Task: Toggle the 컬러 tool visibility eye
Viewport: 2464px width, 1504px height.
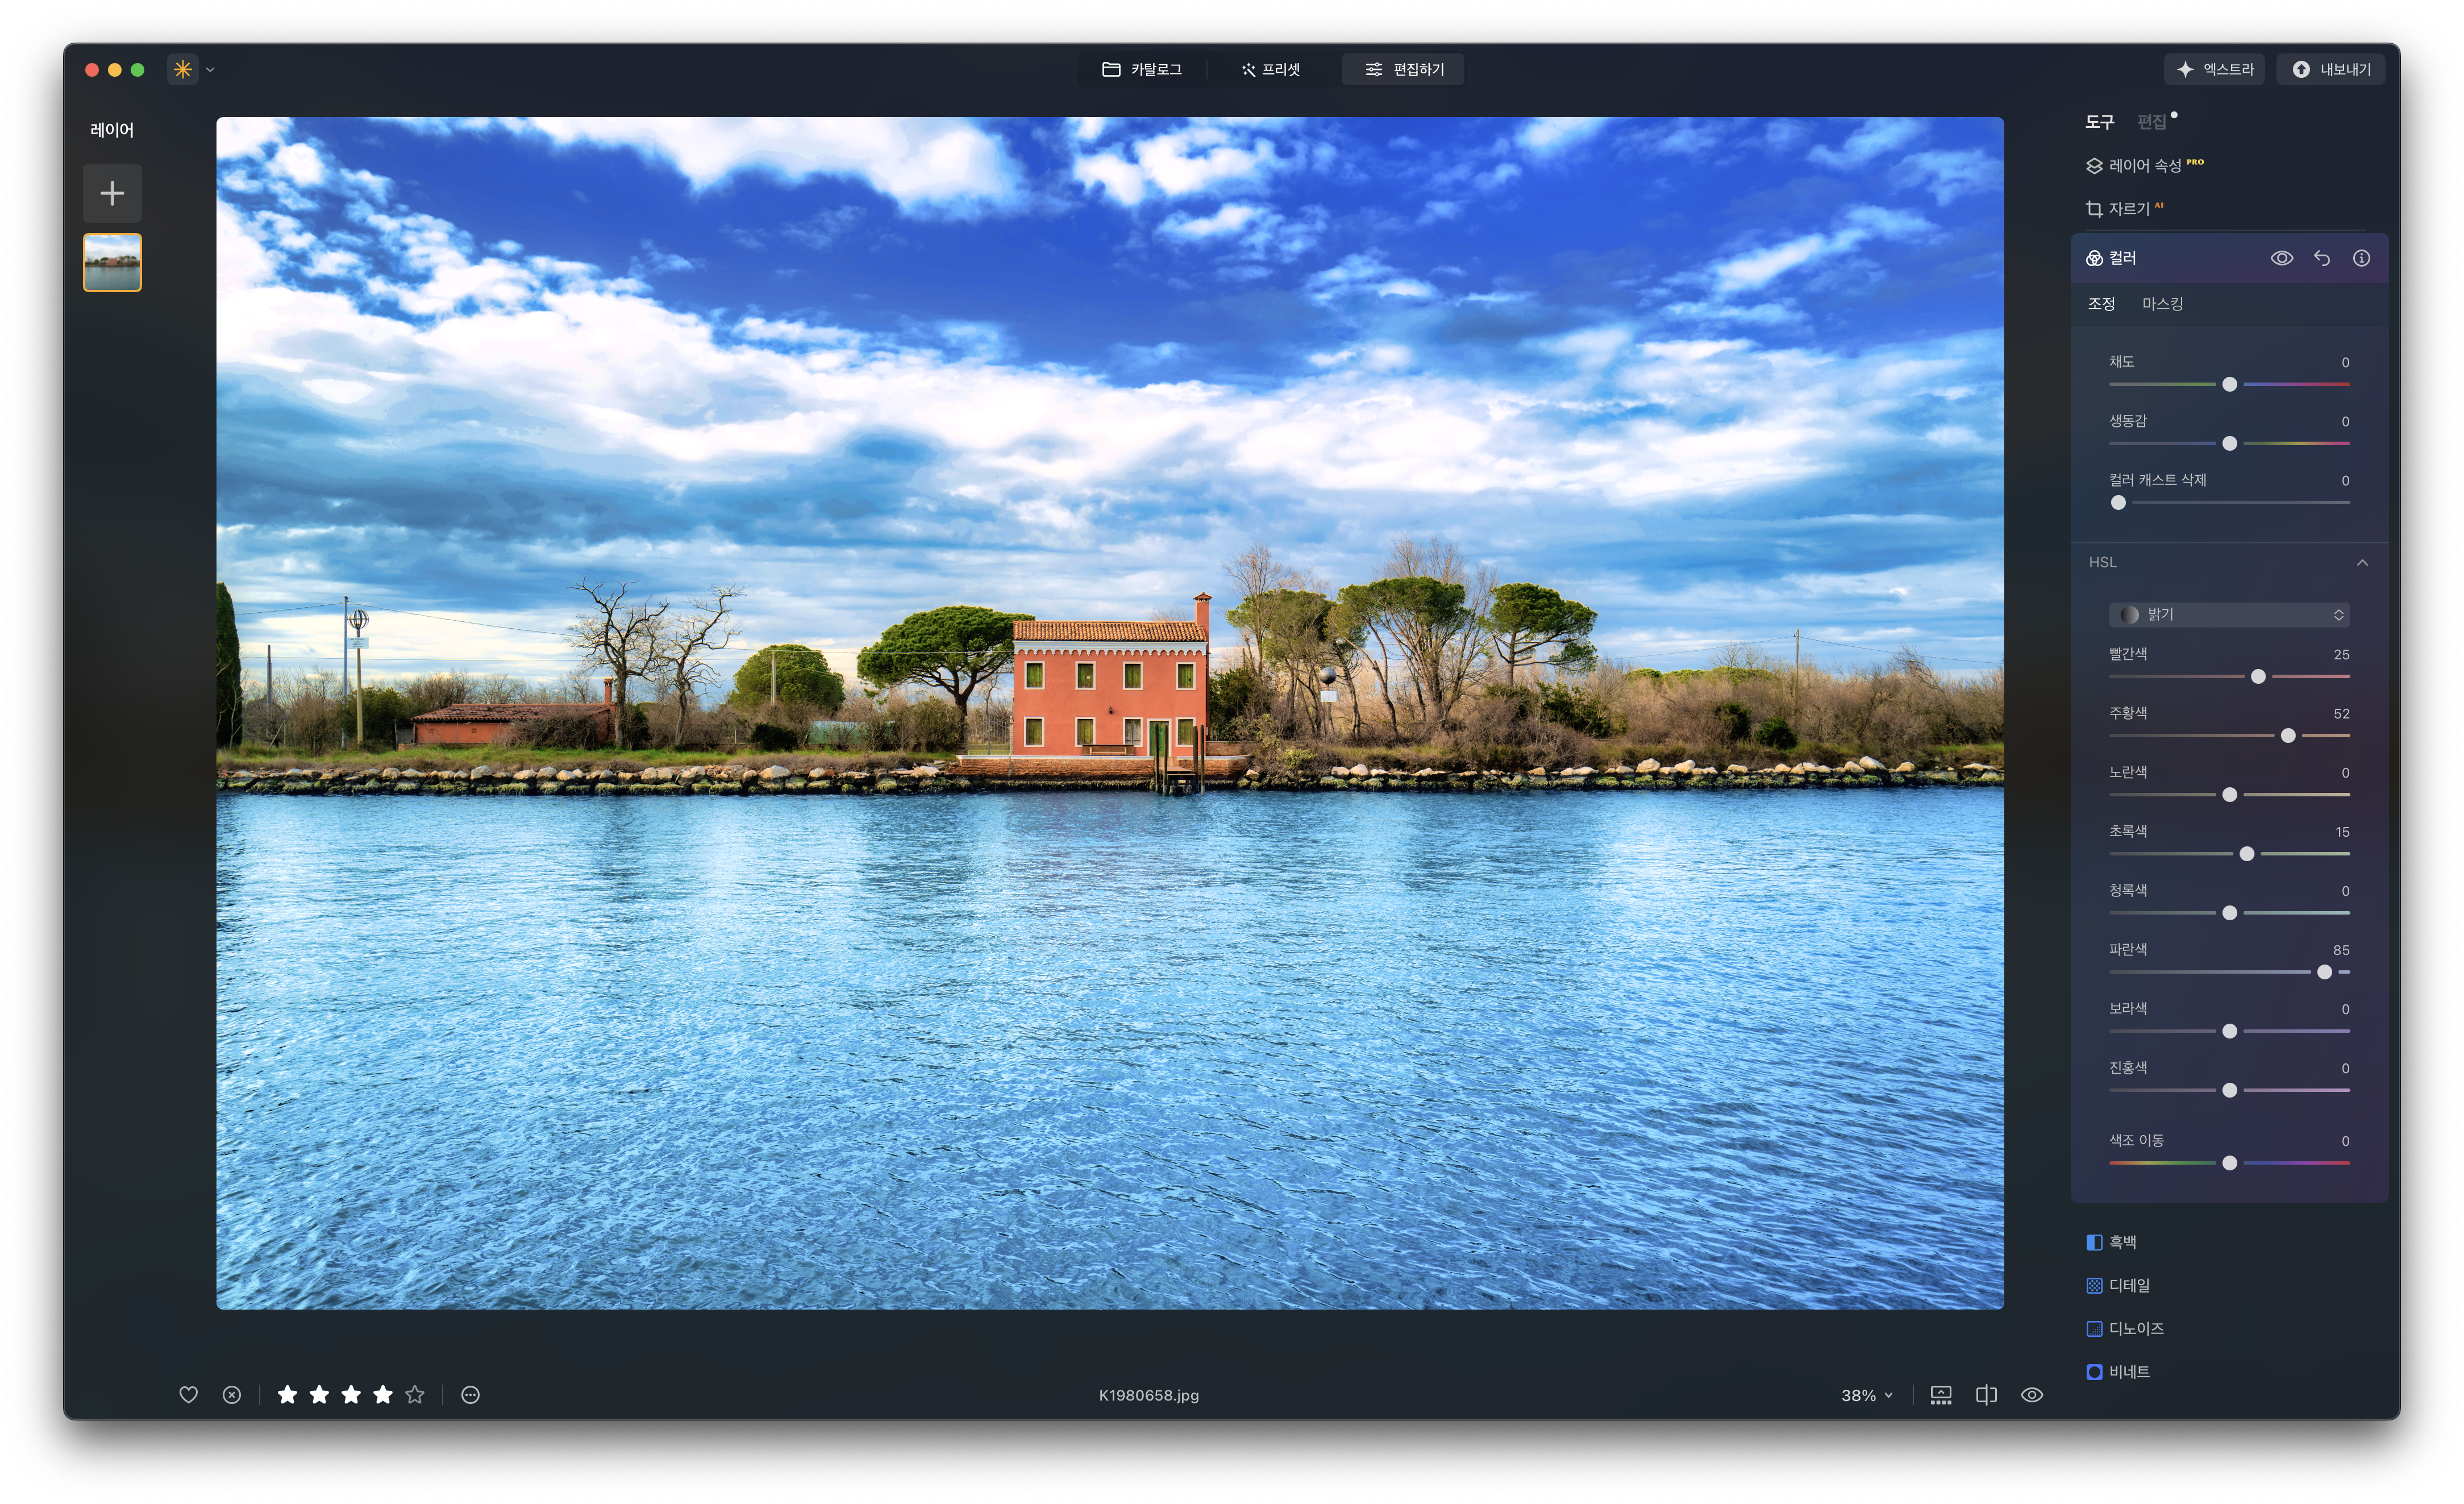Action: [2281, 258]
